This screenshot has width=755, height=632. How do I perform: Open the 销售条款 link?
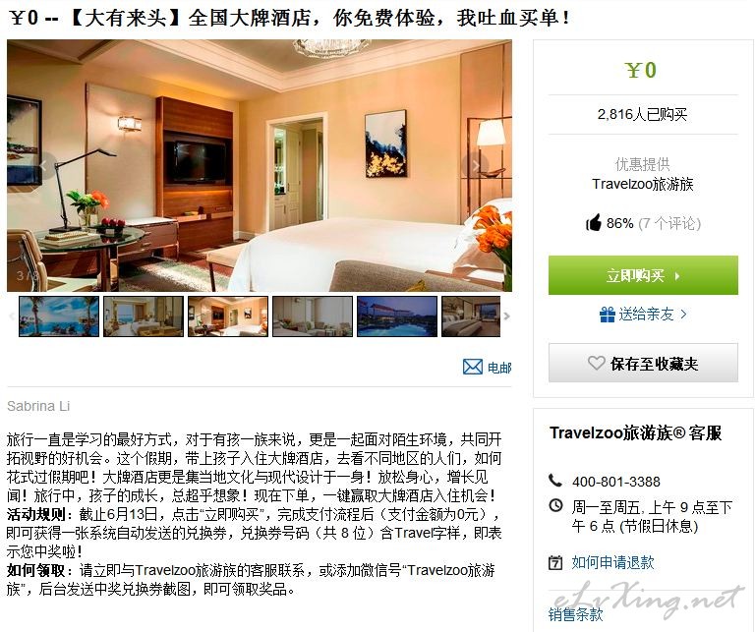pos(575,614)
